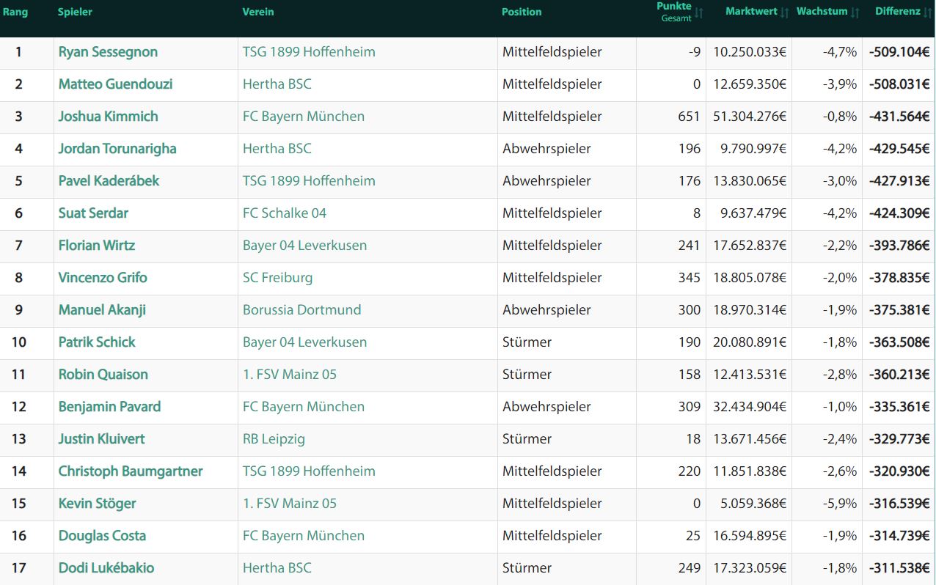Click the Differenz column header

click(897, 12)
